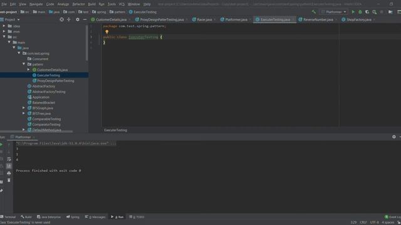Viewport: 401px width, 225px height.
Task: Run the Platformer configuration with green play
Action: pyautogui.click(x=353, y=12)
